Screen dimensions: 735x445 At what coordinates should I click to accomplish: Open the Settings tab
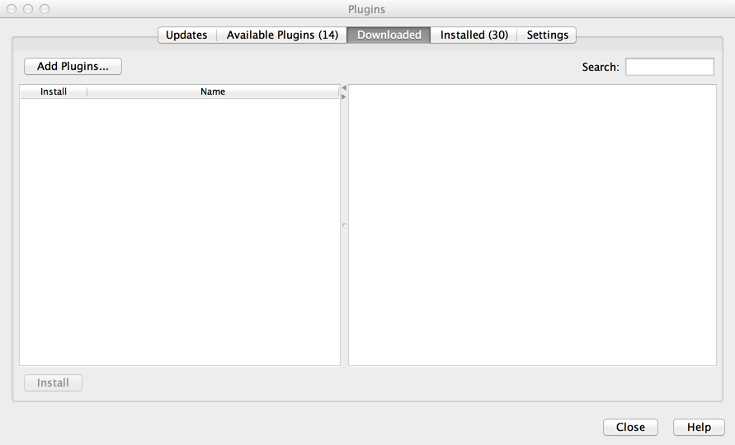coord(547,35)
